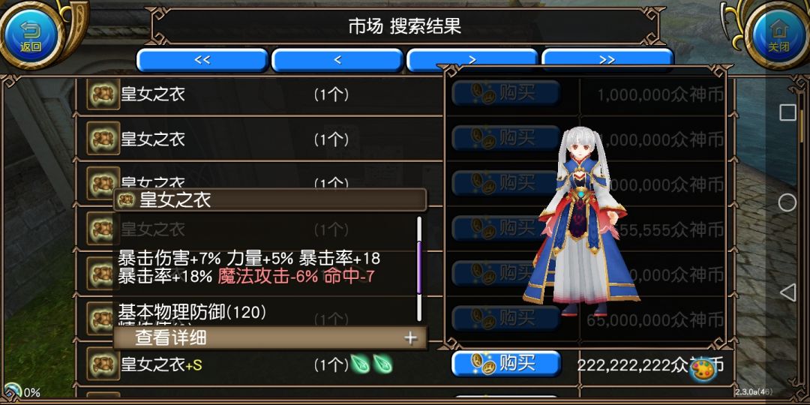The height and width of the screenshot is (405, 810).
Task: Tap first green leaf gem on 皇女之衣+S
Action: point(360,364)
